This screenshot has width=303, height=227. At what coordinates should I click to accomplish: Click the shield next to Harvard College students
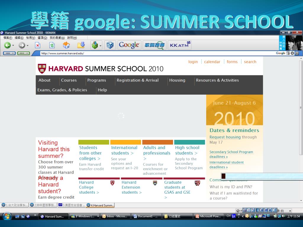pyautogui.click(x=112, y=183)
